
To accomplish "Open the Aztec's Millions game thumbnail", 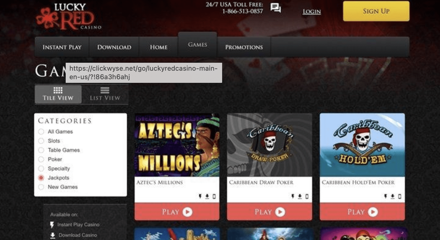I will pos(177,145).
